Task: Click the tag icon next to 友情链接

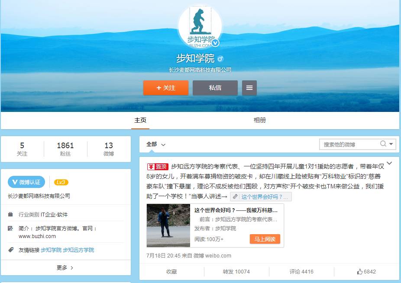Action: tap(10, 250)
